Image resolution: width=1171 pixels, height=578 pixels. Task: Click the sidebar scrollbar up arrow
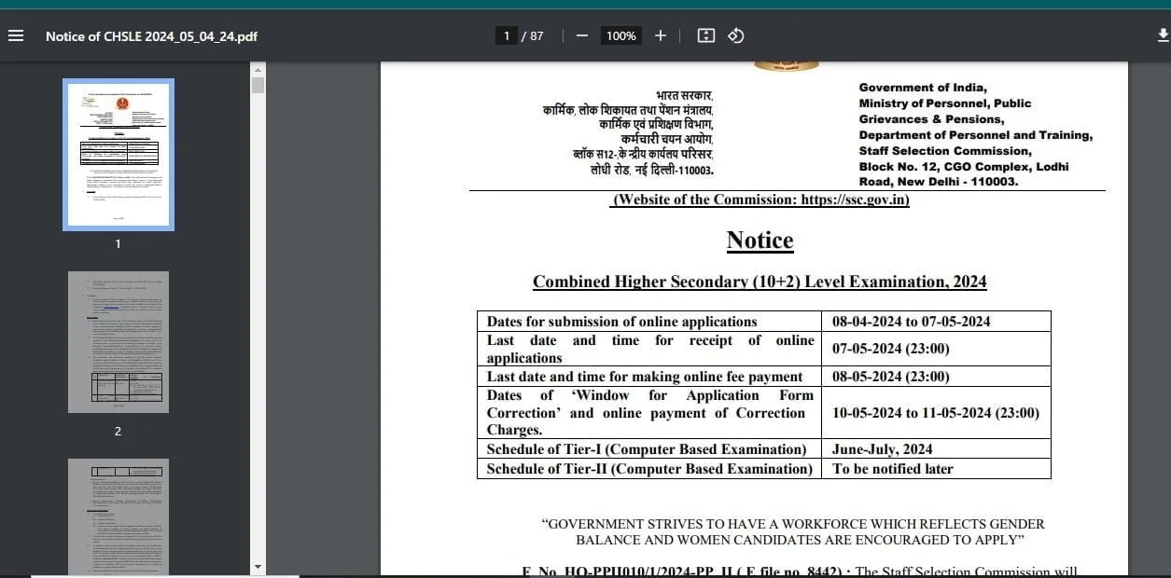(x=258, y=69)
